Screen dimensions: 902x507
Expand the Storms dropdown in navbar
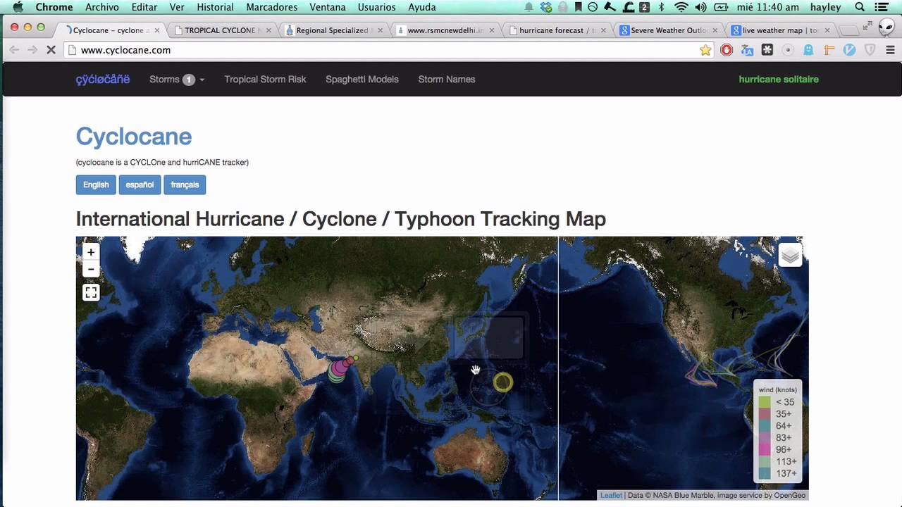pyautogui.click(x=177, y=80)
